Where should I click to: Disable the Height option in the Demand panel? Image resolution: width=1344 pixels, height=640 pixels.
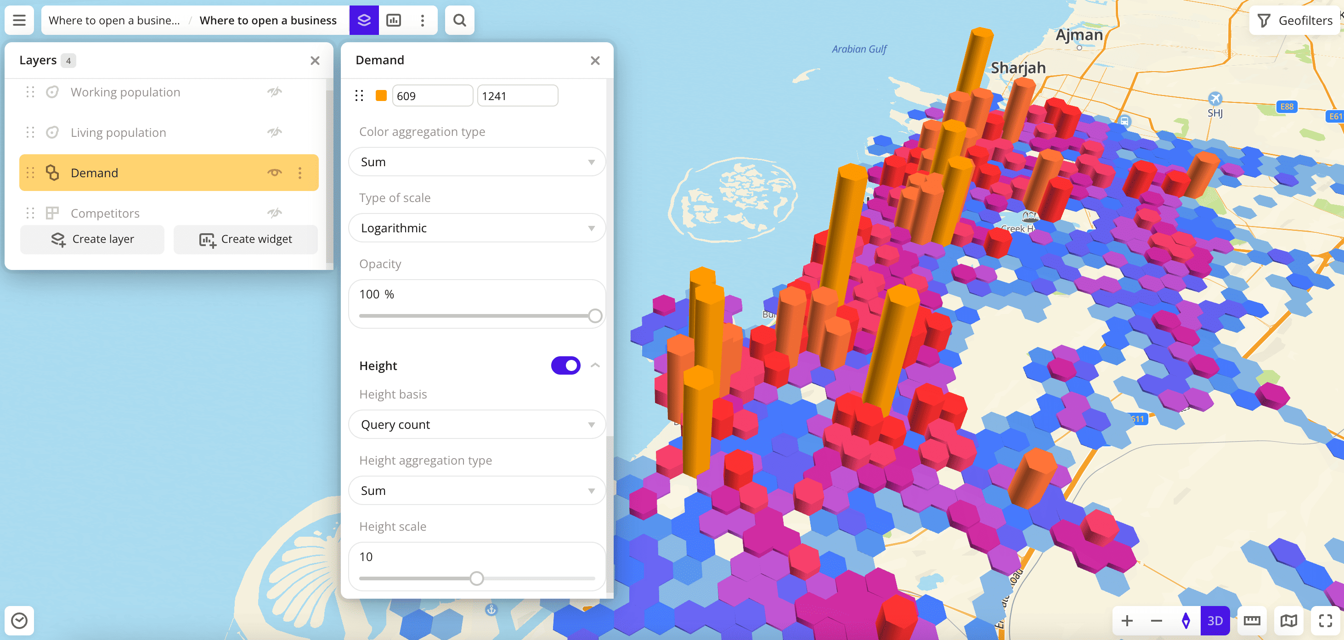pyautogui.click(x=565, y=365)
